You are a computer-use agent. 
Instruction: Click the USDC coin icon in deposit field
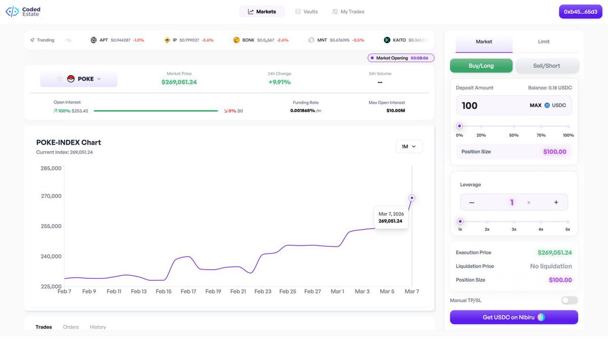(x=547, y=105)
